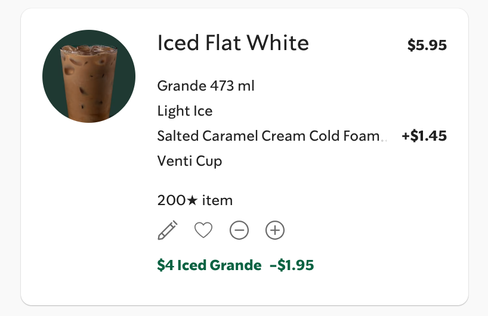
Task: Click the -$1.95 discount amount
Action: [x=292, y=265]
